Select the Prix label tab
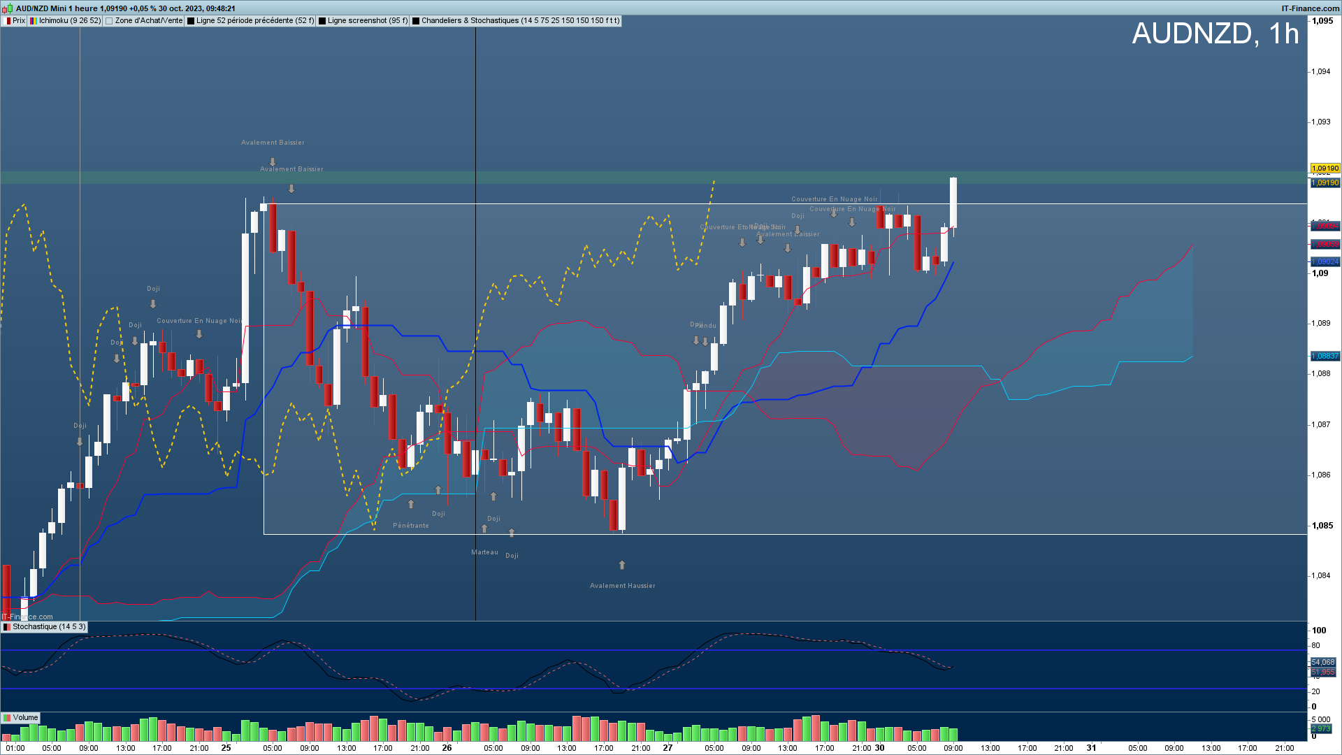Image resolution: width=1342 pixels, height=755 pixels. (19, 21)
